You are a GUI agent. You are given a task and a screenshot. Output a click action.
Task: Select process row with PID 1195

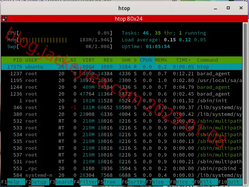pyautogui.click(x=122, y=81)
